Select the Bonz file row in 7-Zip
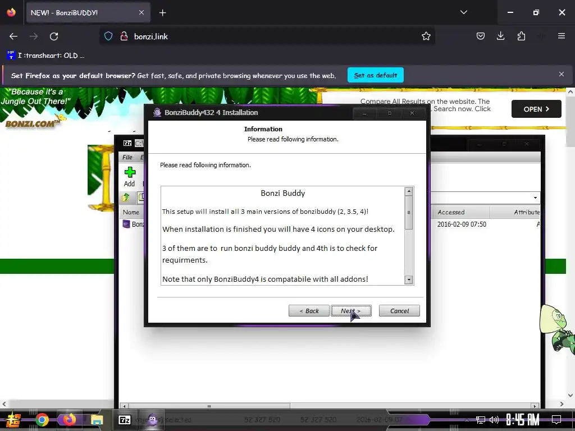 pyautogui.click(x=133, y=224)
